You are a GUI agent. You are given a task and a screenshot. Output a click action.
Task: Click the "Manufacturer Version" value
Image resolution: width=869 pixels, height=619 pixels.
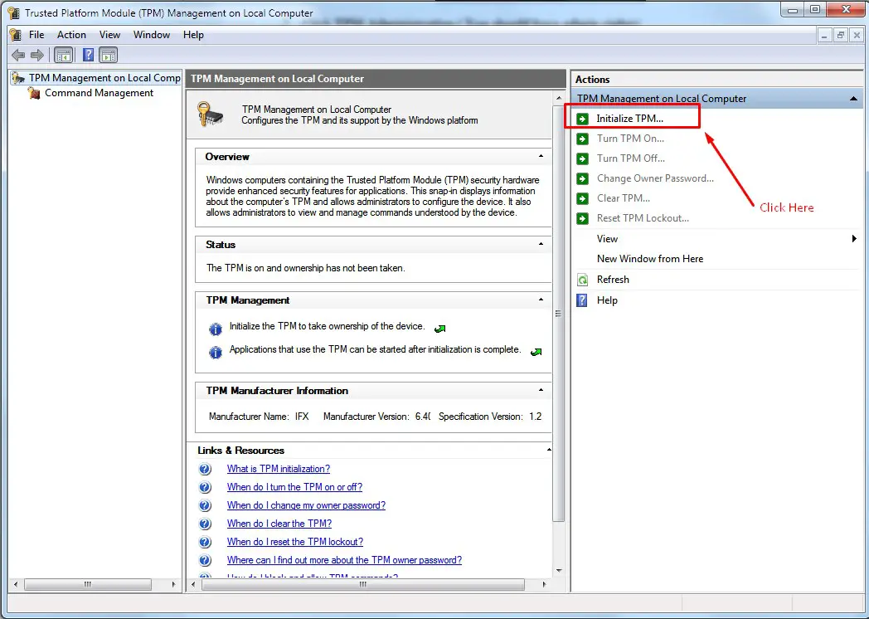point(423,417)
